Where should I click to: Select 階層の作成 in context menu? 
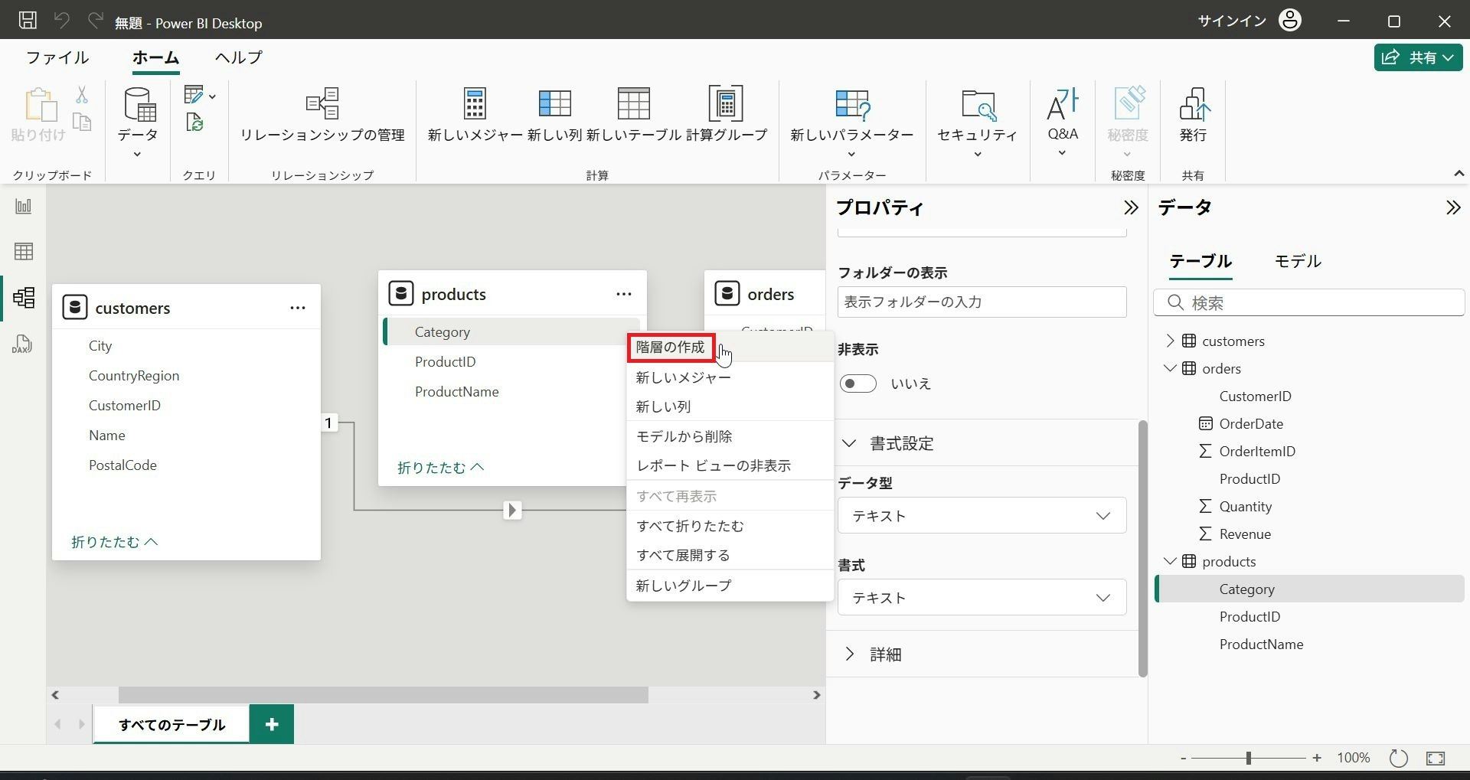[671, 347]
